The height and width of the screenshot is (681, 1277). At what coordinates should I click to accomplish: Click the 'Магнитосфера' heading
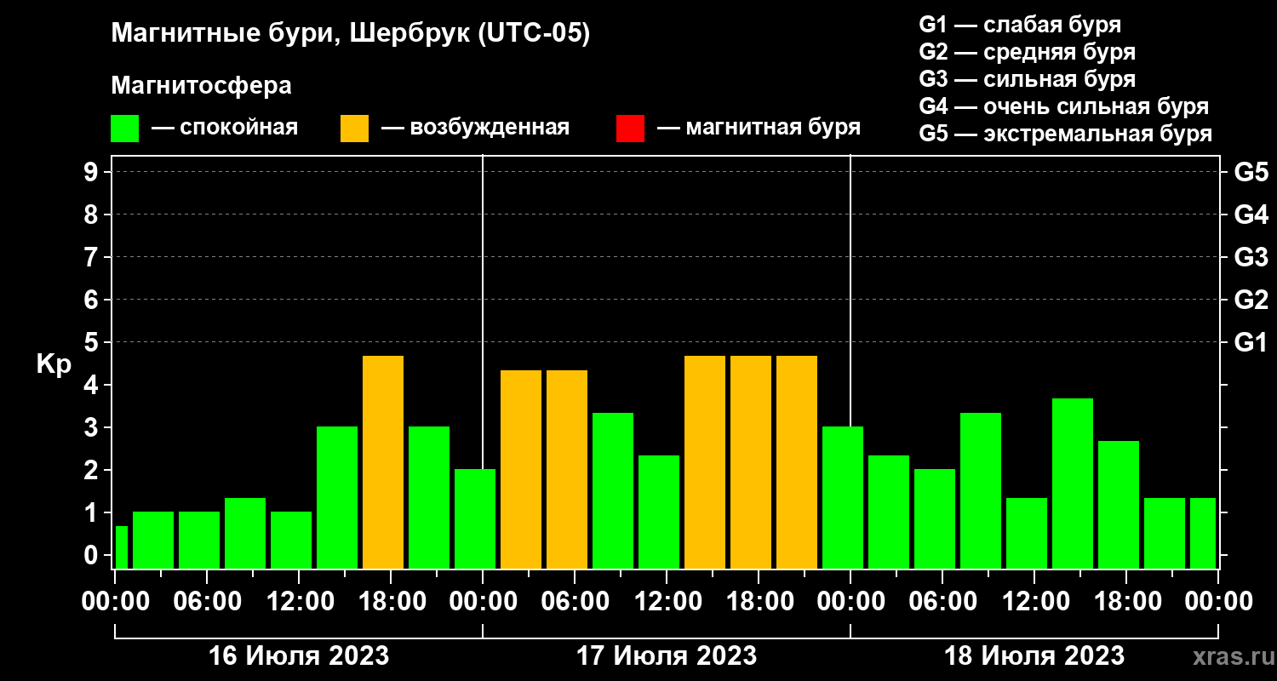201,86
